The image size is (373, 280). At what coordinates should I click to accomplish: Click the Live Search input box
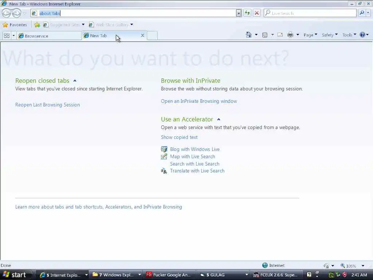coord(310,13)
